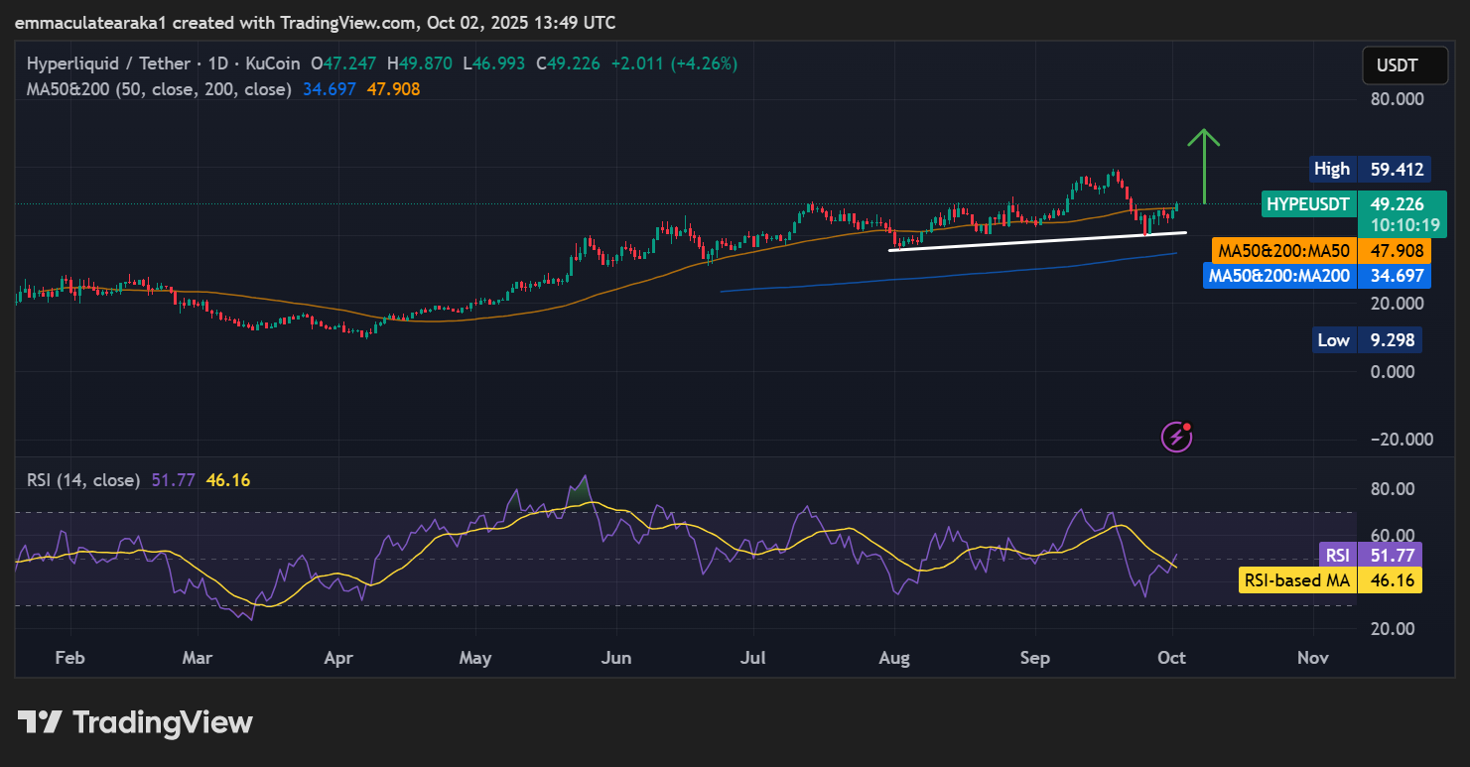This screenshot has height=767, width=1470.
Task: Click the yellow RSI-based MA label
Action: coord(1297,580)
